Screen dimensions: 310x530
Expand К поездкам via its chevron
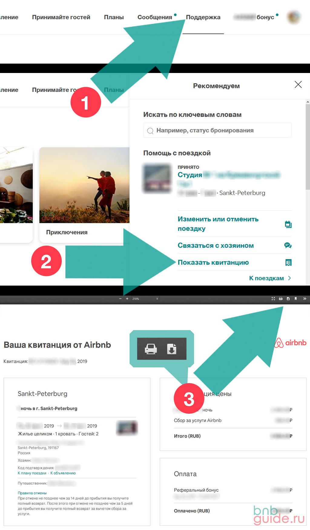(x=289, y=278)
